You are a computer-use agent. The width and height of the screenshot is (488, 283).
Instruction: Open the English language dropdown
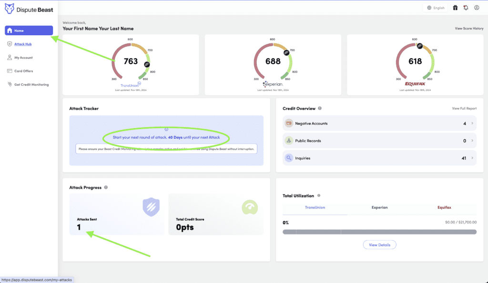[436, 8]
